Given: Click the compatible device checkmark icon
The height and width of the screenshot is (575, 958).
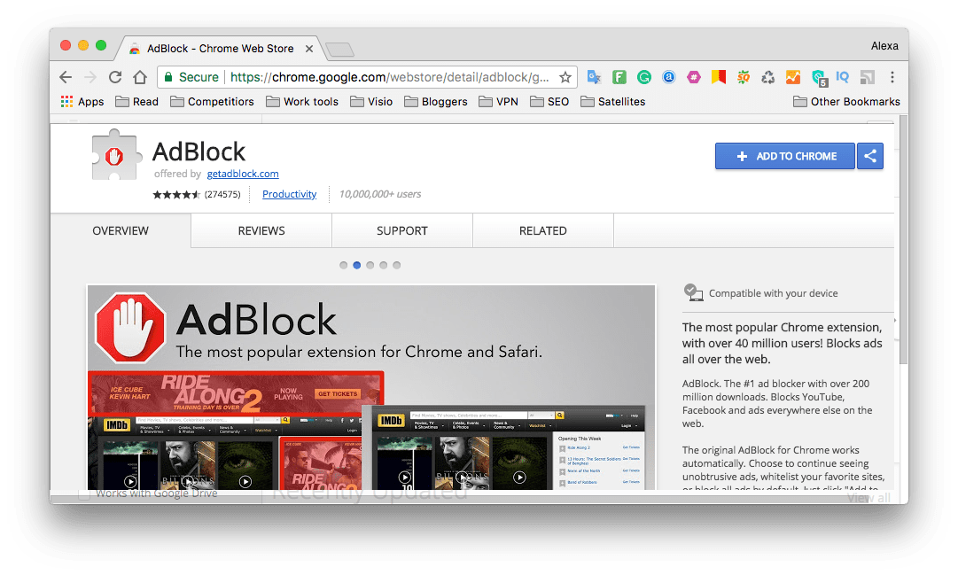Looking at the screenshot, I should (x=693, y=292).
